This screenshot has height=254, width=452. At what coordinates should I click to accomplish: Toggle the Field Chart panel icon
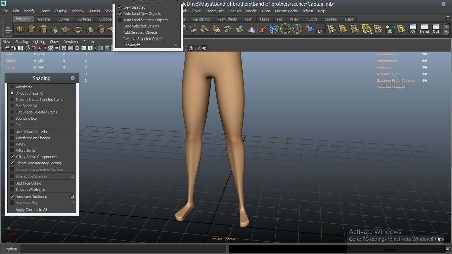point(77,48)
